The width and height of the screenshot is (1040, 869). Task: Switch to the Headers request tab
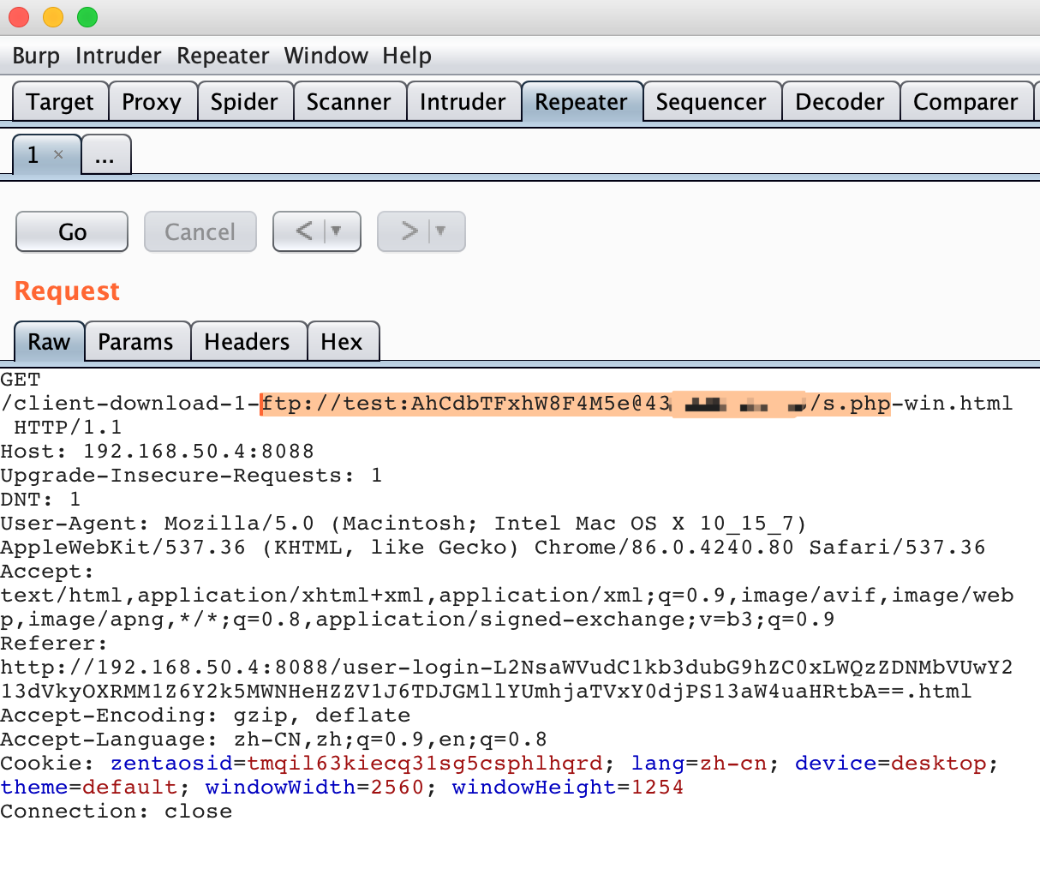[x=247, y=342]
